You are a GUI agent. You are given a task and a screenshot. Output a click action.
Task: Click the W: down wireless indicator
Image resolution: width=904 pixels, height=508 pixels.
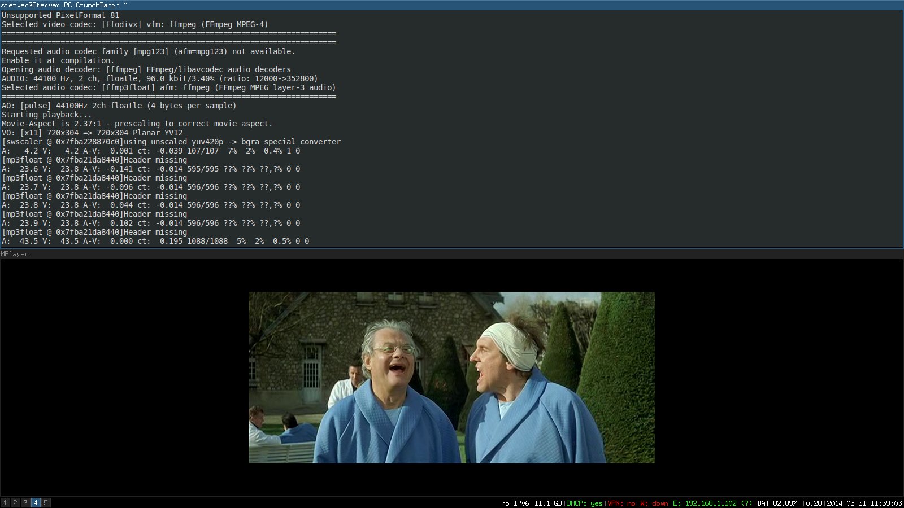[x=654, y=503]
